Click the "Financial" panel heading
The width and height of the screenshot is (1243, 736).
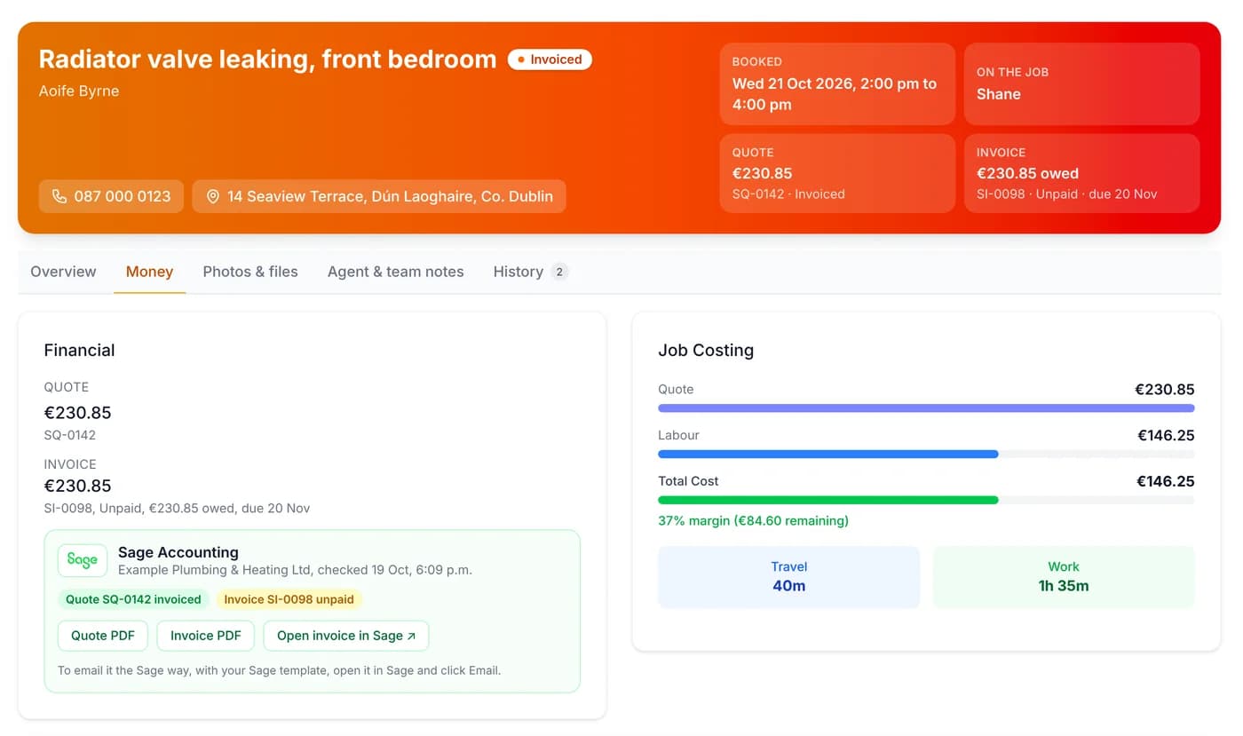pyautogui.click(x=79, y=351)
